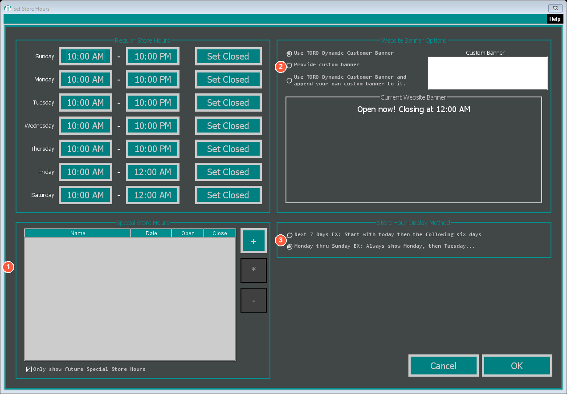Cancel the store hours changes
The width and height of the screenshot is (567, 394).
(444, 366)
